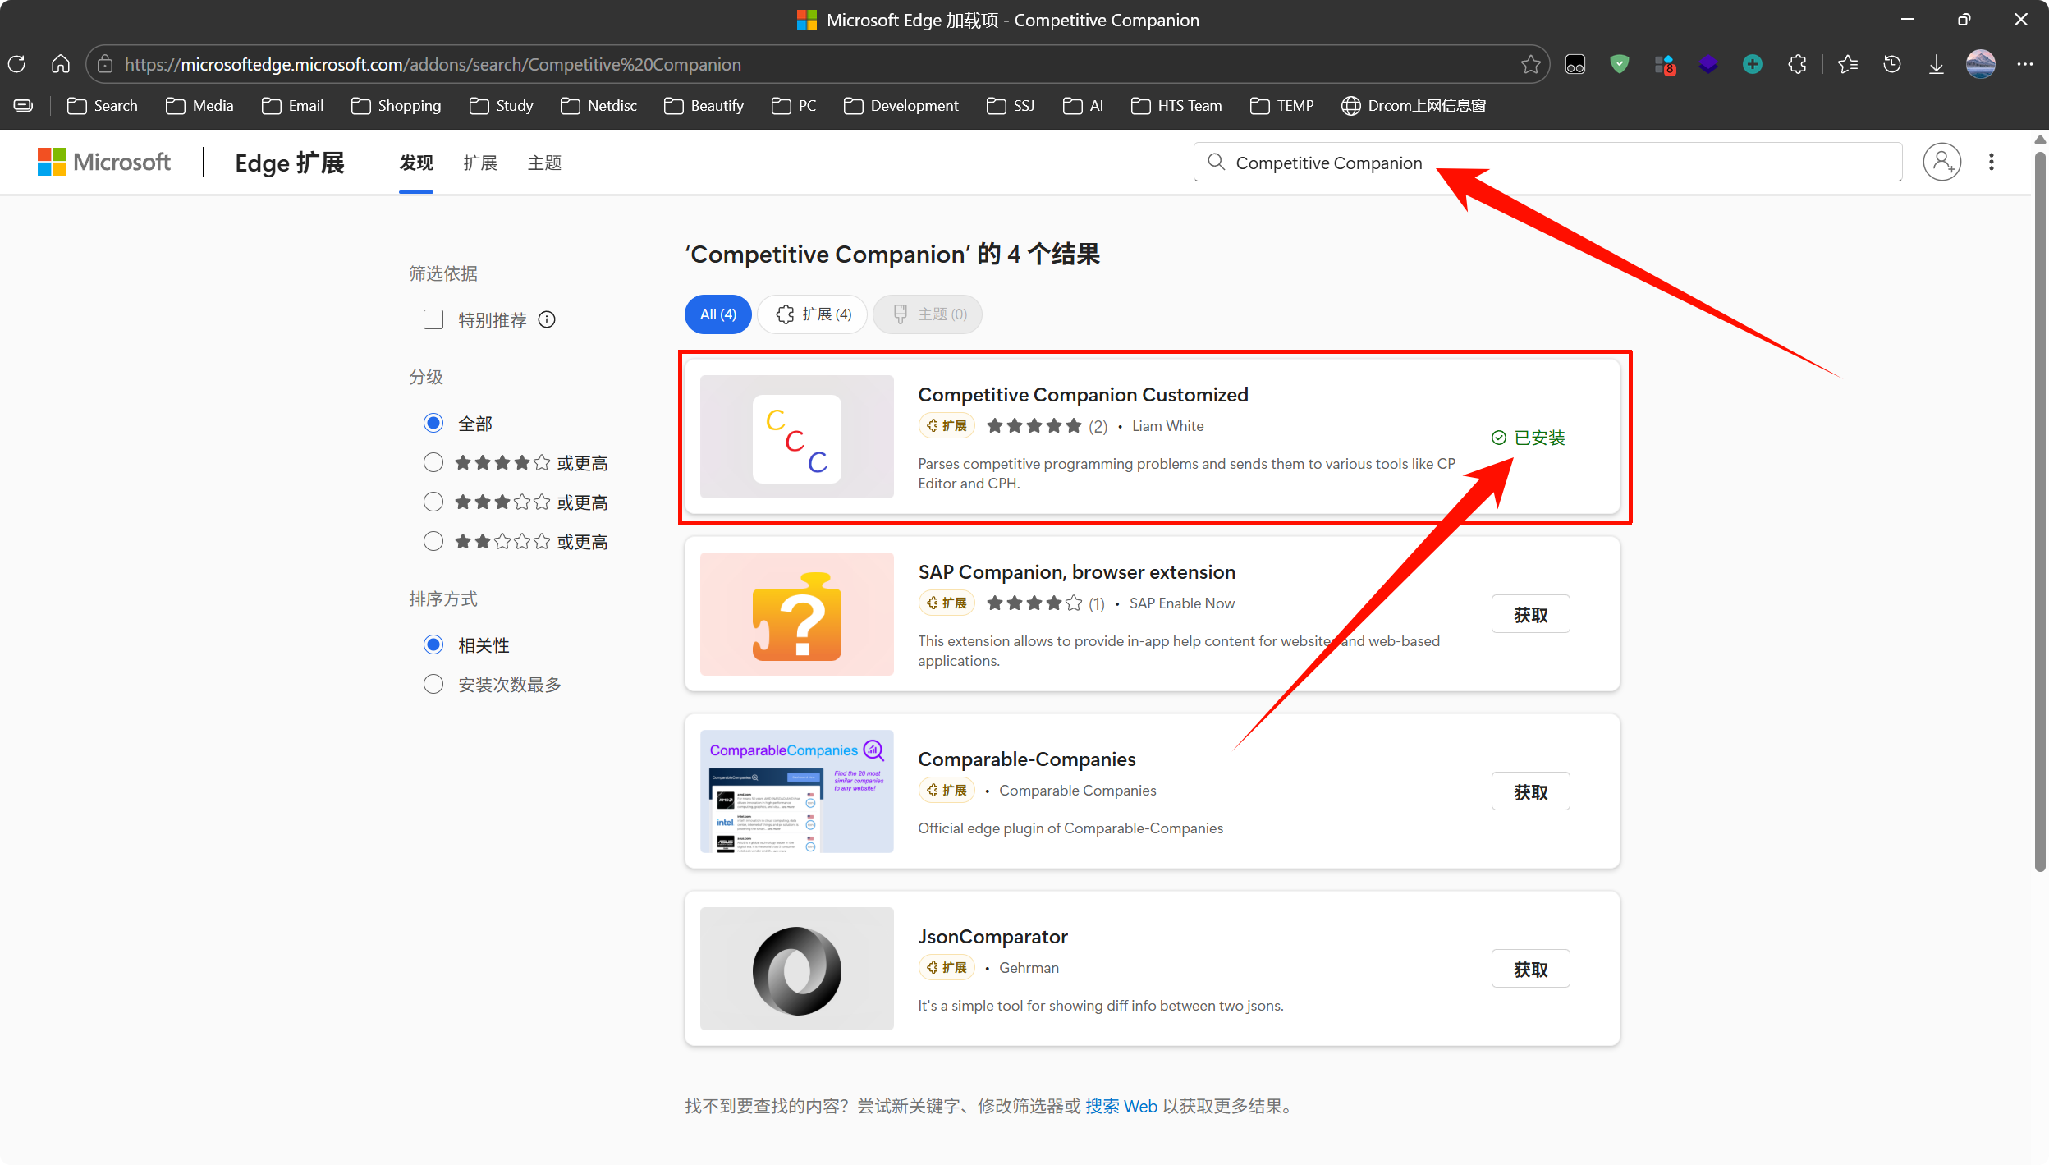Screen dimensions: 2049x1165
Task: Open the Development bookmarks folder
Action: click(901, 106)
